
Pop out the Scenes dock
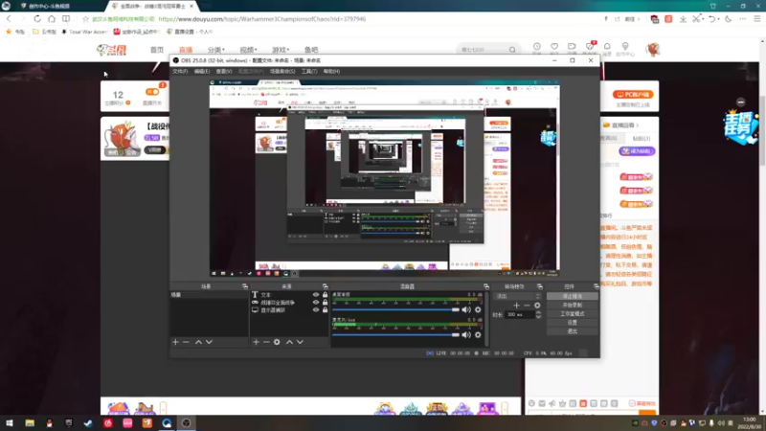tap(245, 286)
